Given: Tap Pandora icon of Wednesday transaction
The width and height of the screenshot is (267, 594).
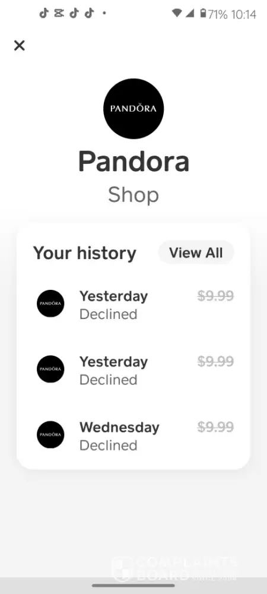Looking at the screenshot, I should (x=50, y=435).
